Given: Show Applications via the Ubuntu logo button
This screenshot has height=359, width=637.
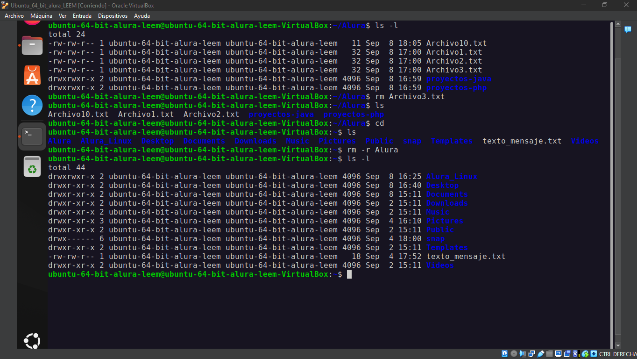Looking at the screenshot, I should click(x=32, y=341).
